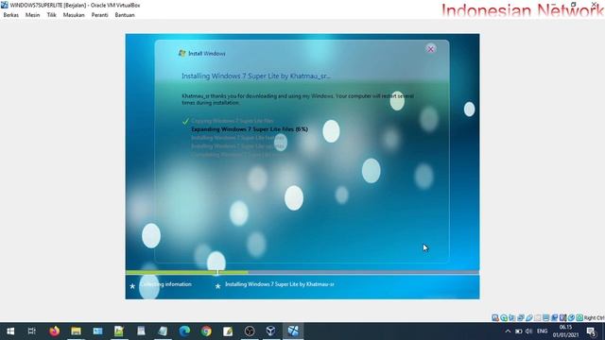Open File Explorer from the taskbar

click(76, 331)
